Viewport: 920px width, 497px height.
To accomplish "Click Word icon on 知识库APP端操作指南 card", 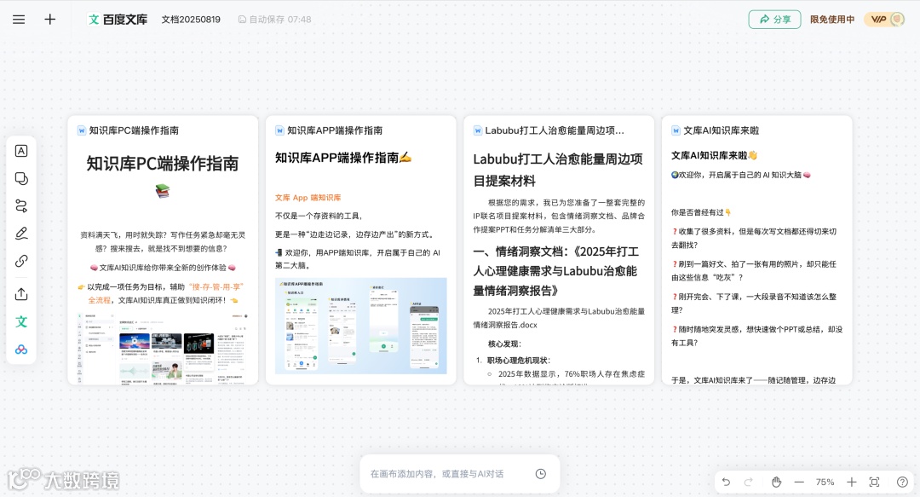I will point(280,130).
